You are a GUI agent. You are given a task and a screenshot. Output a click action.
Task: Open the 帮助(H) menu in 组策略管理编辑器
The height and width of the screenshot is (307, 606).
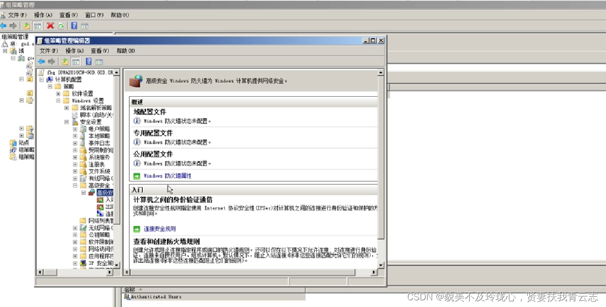point(125,50)
